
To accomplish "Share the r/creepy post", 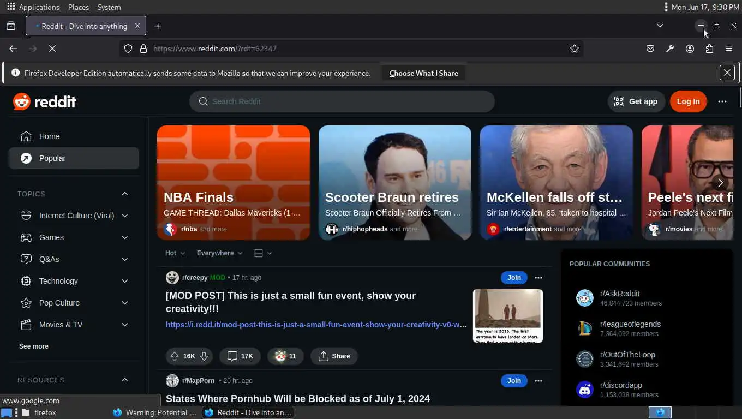I will [x=334, y=356].
